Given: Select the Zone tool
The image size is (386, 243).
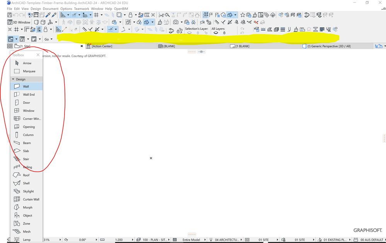Looking at the screenshot, I should coord(26,223).
